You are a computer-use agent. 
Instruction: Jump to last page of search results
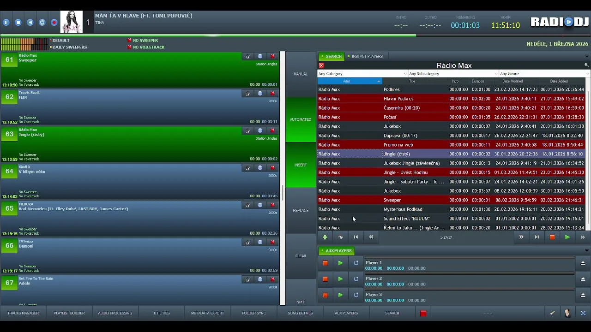(537, 237)
